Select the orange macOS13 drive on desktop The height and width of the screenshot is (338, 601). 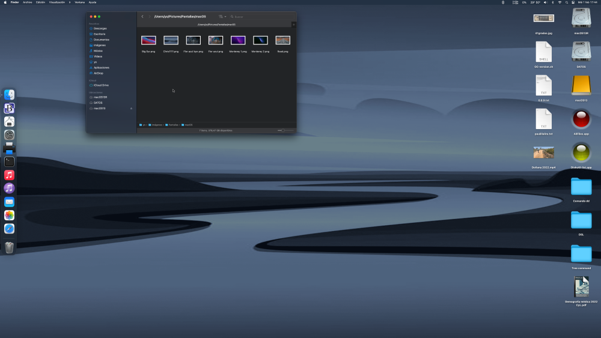pyautogui.click(x=581, y=85)
